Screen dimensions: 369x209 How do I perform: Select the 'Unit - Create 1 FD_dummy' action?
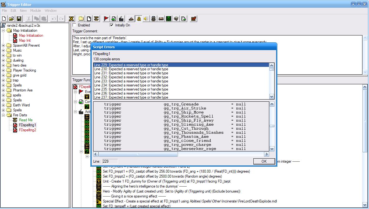pyautogui.click(x=167, y=181)
